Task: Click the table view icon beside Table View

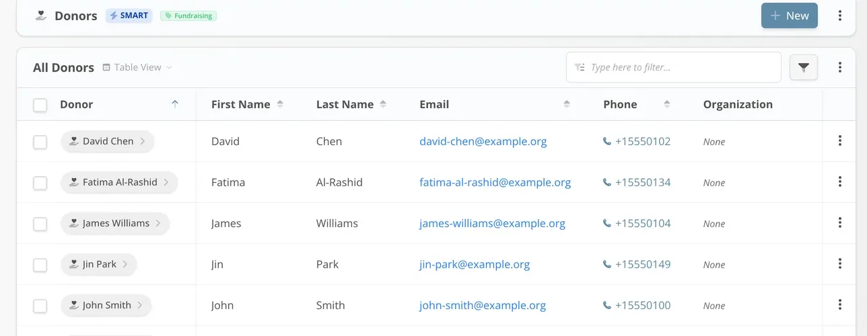Action: click(x=106, y=67)
